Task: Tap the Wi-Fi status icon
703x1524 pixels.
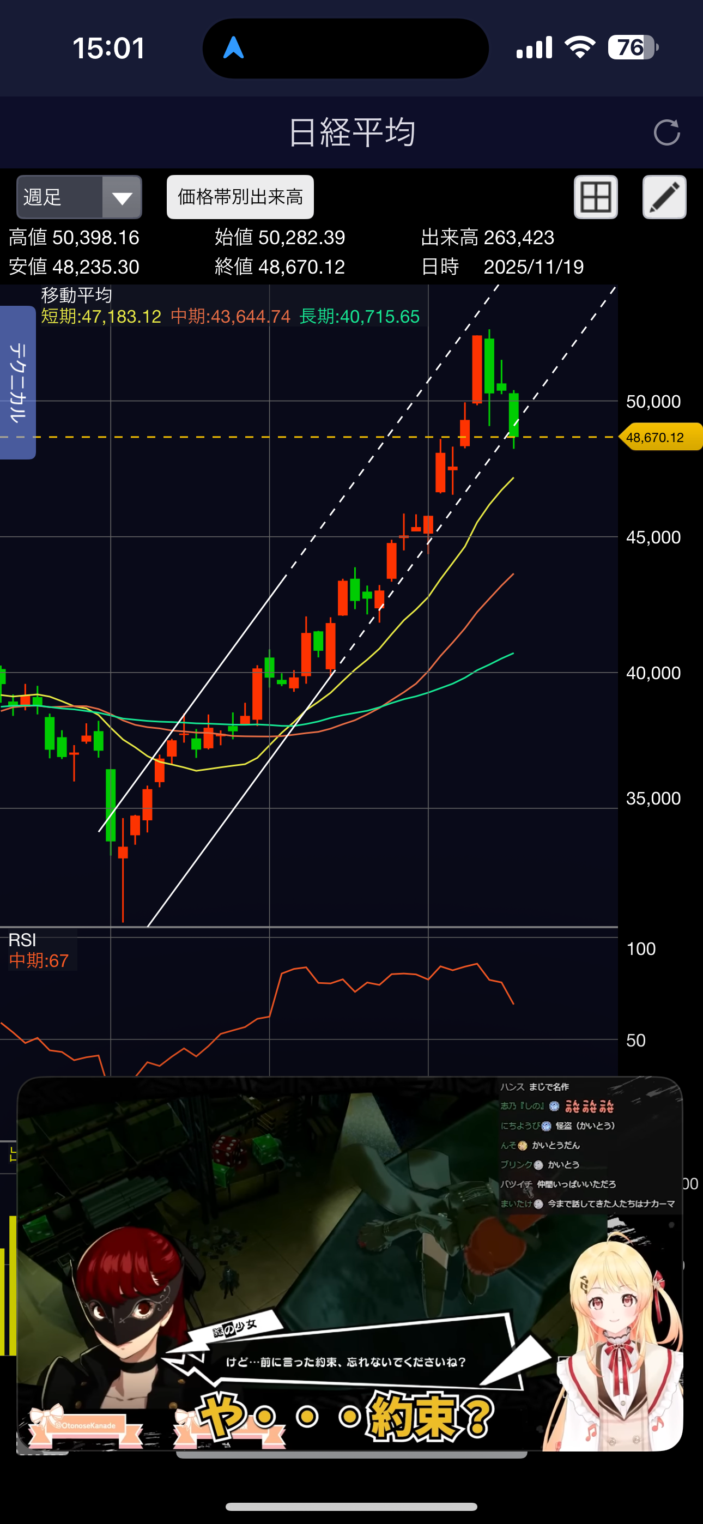Action: click(580, 48)
